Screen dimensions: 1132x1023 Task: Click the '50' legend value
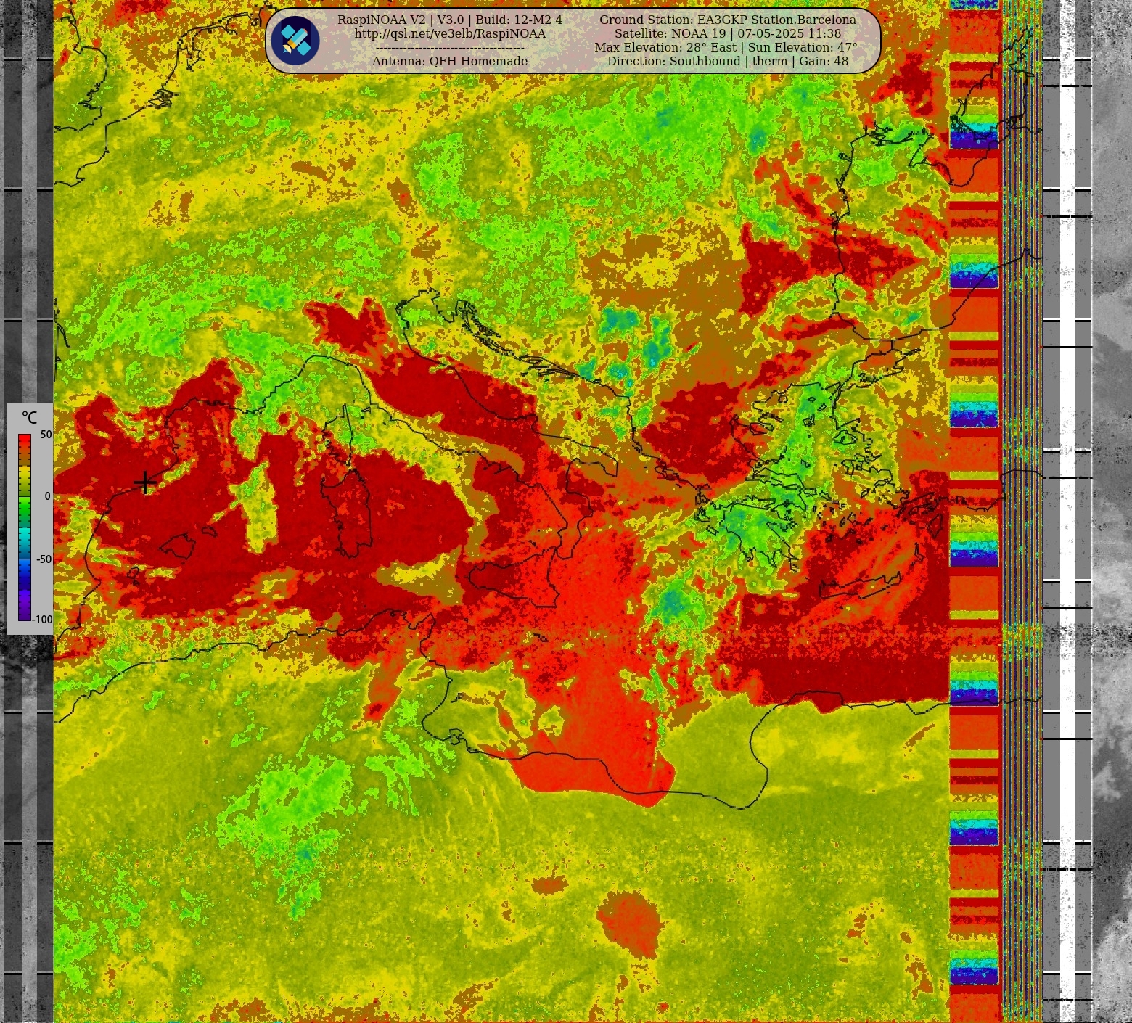[46, 435]
